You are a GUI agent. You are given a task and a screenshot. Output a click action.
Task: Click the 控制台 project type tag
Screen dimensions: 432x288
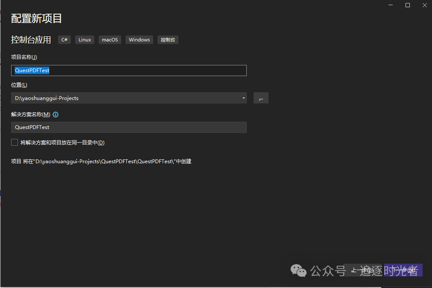168,40
